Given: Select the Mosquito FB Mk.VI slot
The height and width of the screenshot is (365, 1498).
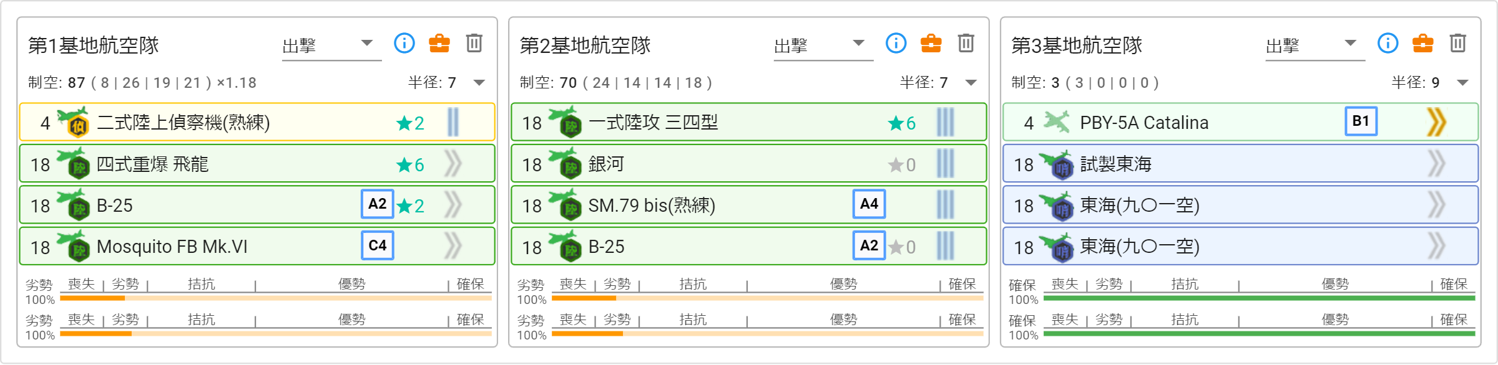Looking at the screenshot, I should 257,246.
